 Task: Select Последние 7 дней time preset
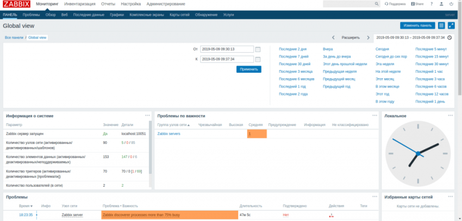click(x=294, y=56)
